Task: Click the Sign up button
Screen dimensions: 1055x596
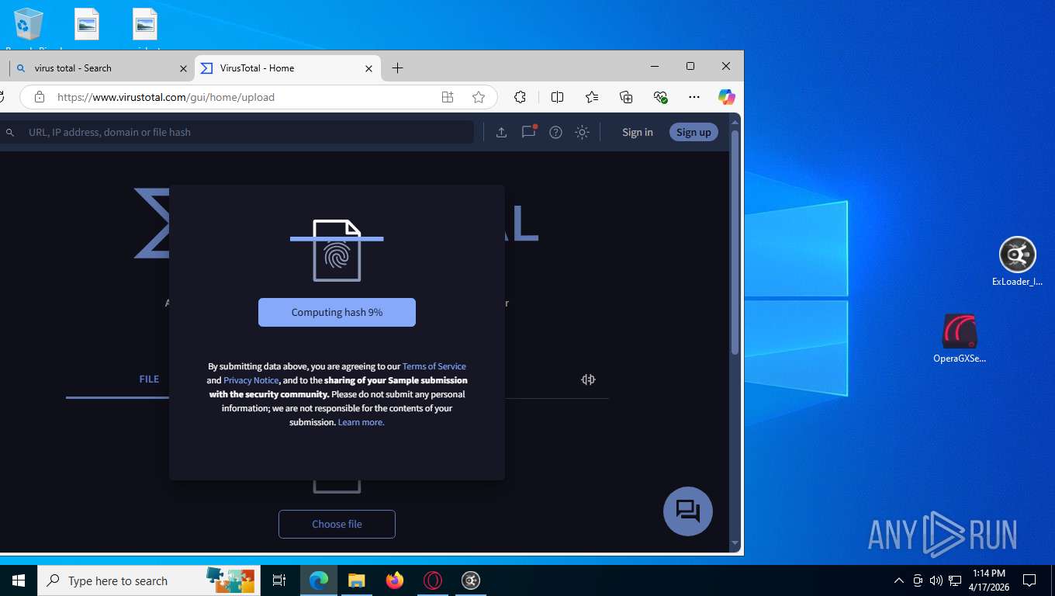Action: pyautogui.click(x=694, y=132)
